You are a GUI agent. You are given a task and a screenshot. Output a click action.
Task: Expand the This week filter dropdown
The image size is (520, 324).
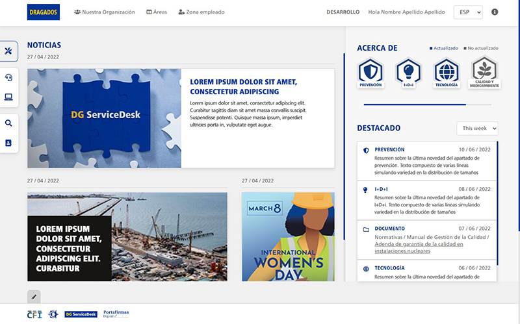[x=477, y=129]
